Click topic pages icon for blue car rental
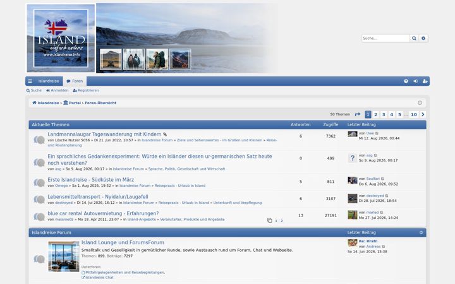Image resolution: width=455 pixels, height=284 pixels. (270, 220)
